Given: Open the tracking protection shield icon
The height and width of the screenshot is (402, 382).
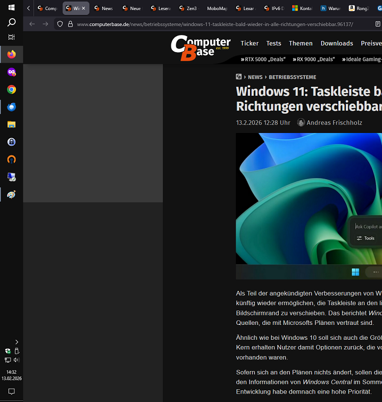Looking at the screenshot, I should (x=60, y=24).
